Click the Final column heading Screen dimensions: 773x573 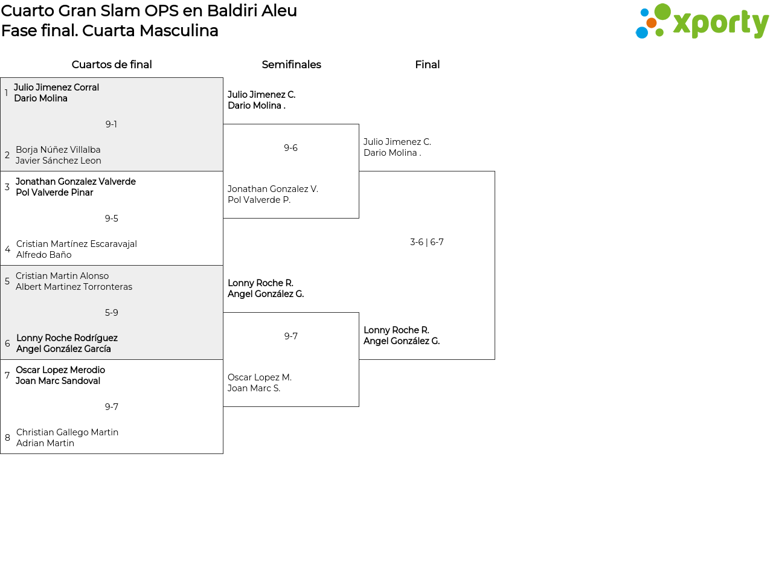point(427,65)
